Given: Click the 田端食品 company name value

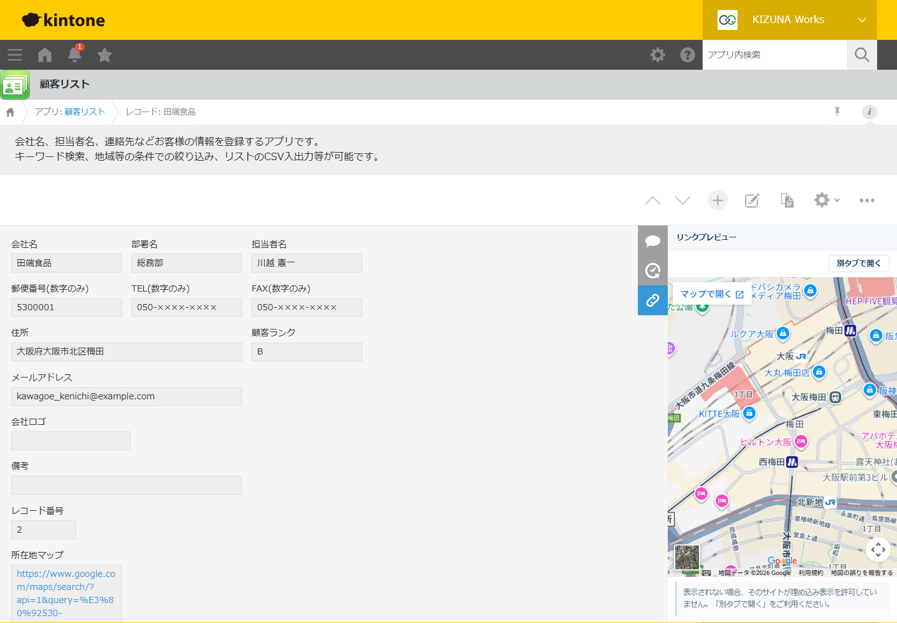Looking at the screenshot, I should pos(66,263).
